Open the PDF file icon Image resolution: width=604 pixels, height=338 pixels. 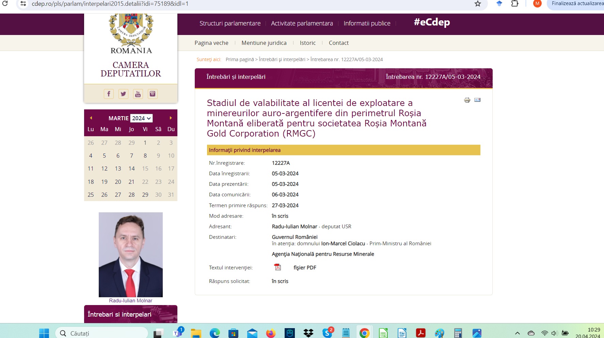(x=278, y=267)
